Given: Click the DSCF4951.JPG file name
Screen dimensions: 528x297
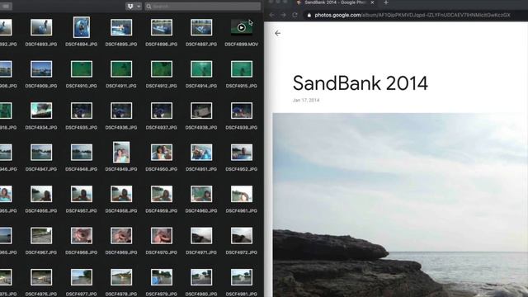Looking at the screenshot, I should [201, 169].
